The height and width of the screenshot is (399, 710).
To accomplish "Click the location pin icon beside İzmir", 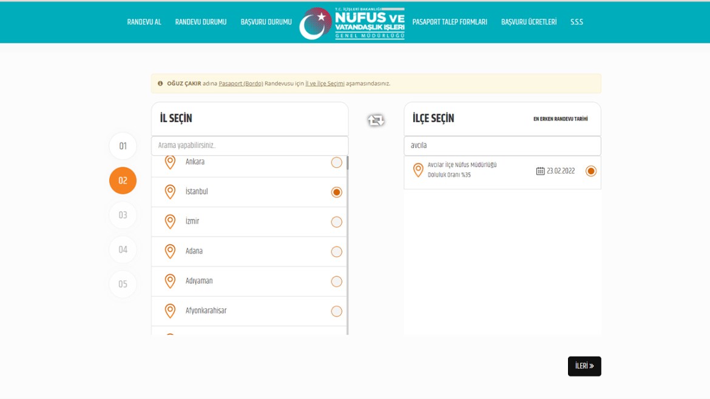I will click(x=171, y=222).
